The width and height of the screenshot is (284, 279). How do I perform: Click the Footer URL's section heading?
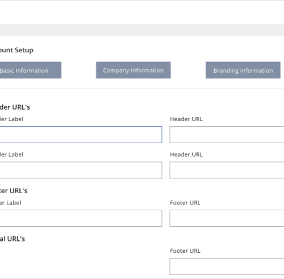click(14, 191)
